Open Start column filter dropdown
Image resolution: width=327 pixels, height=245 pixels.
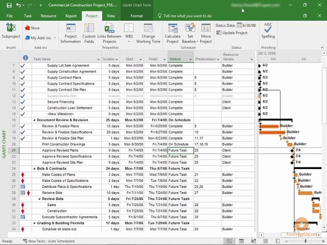141,59
